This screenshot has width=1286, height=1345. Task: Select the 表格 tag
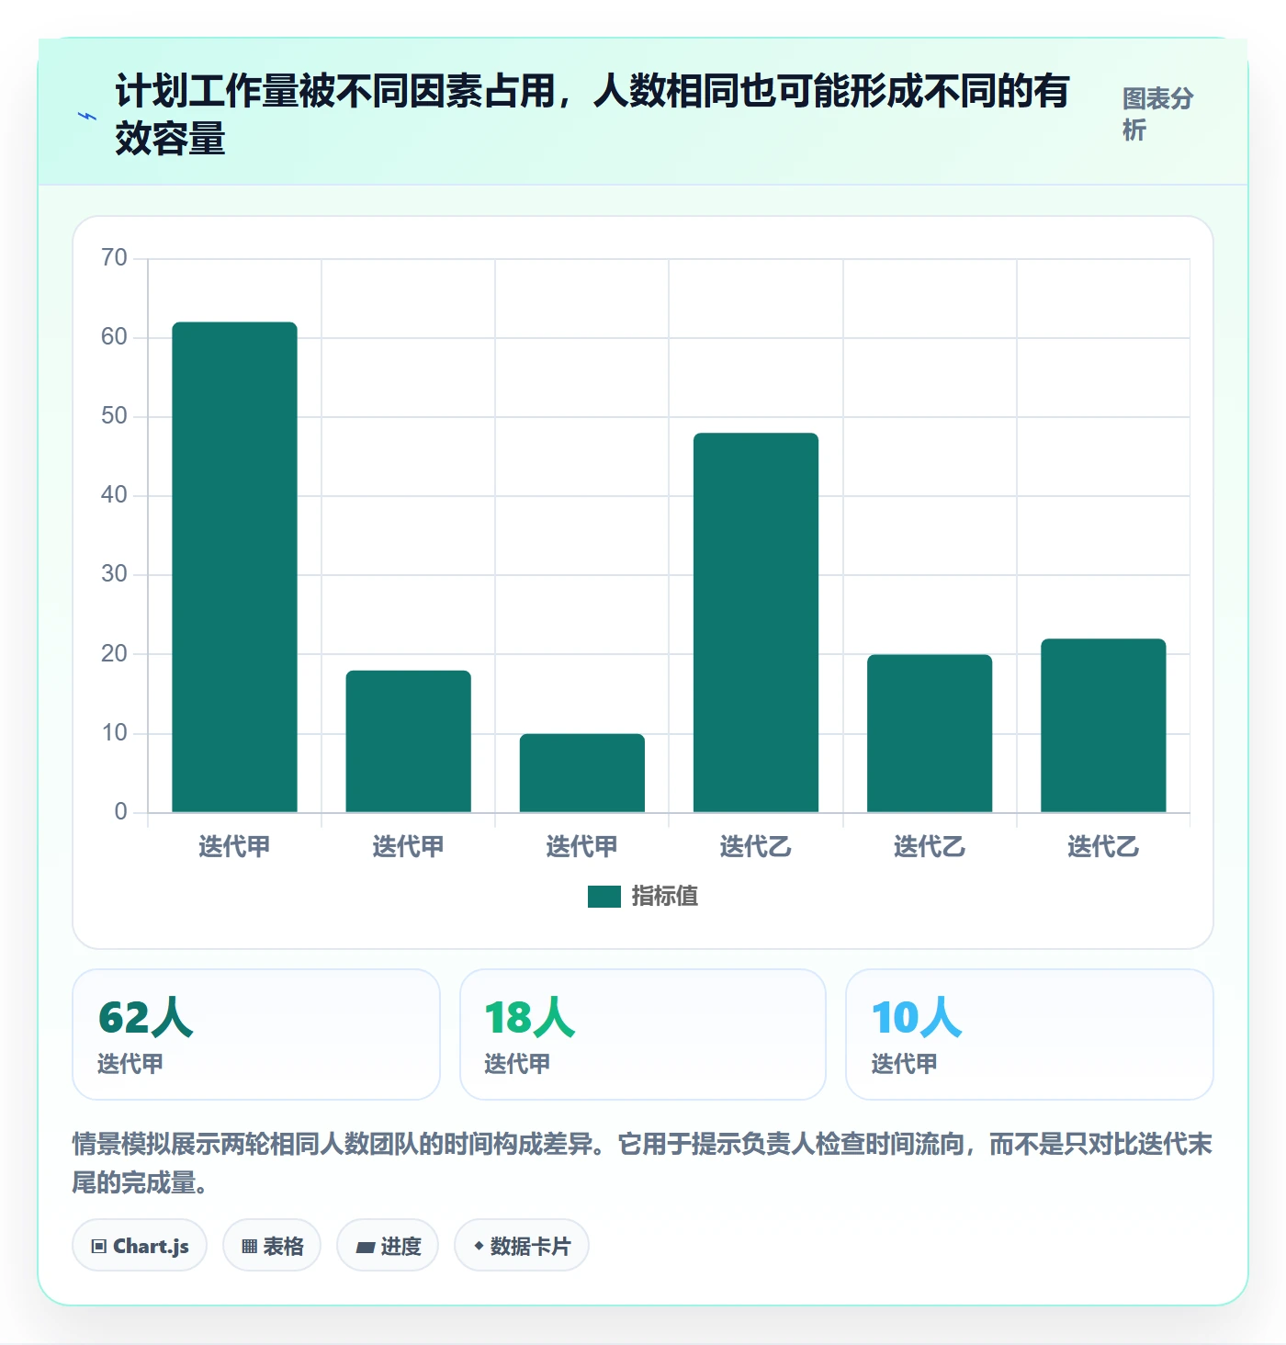coord(272,1246)
